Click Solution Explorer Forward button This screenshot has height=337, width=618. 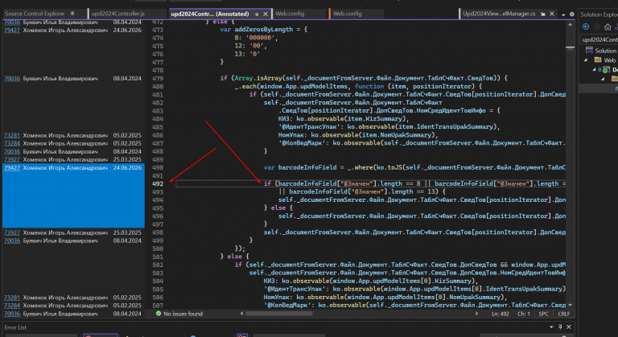pyautogui.click(x=597, y=27)
